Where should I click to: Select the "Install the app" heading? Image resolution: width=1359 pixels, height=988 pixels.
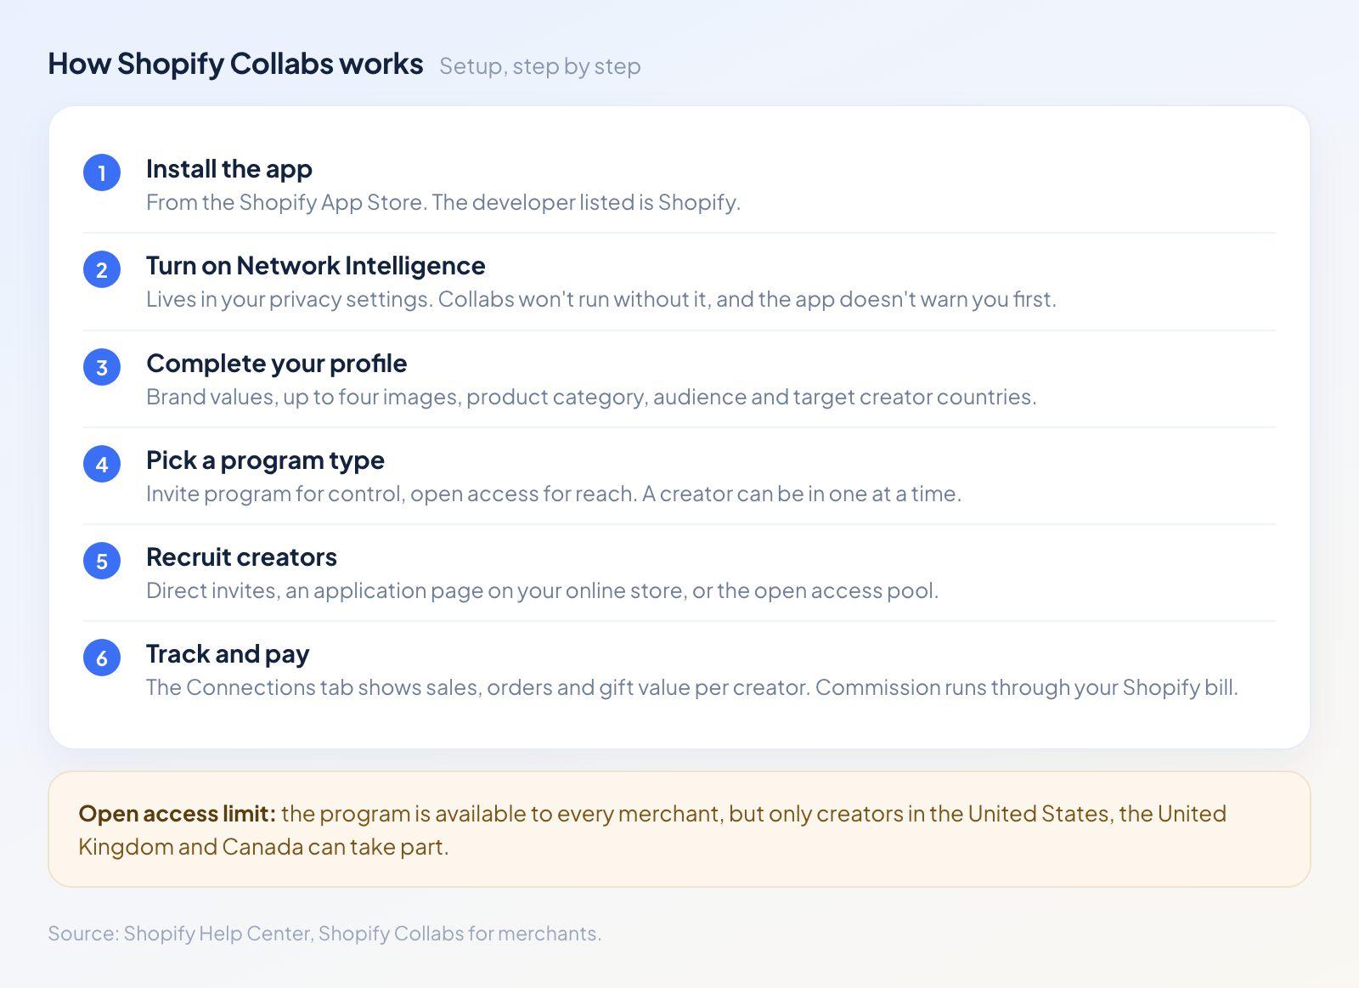(x=228, y=169)
